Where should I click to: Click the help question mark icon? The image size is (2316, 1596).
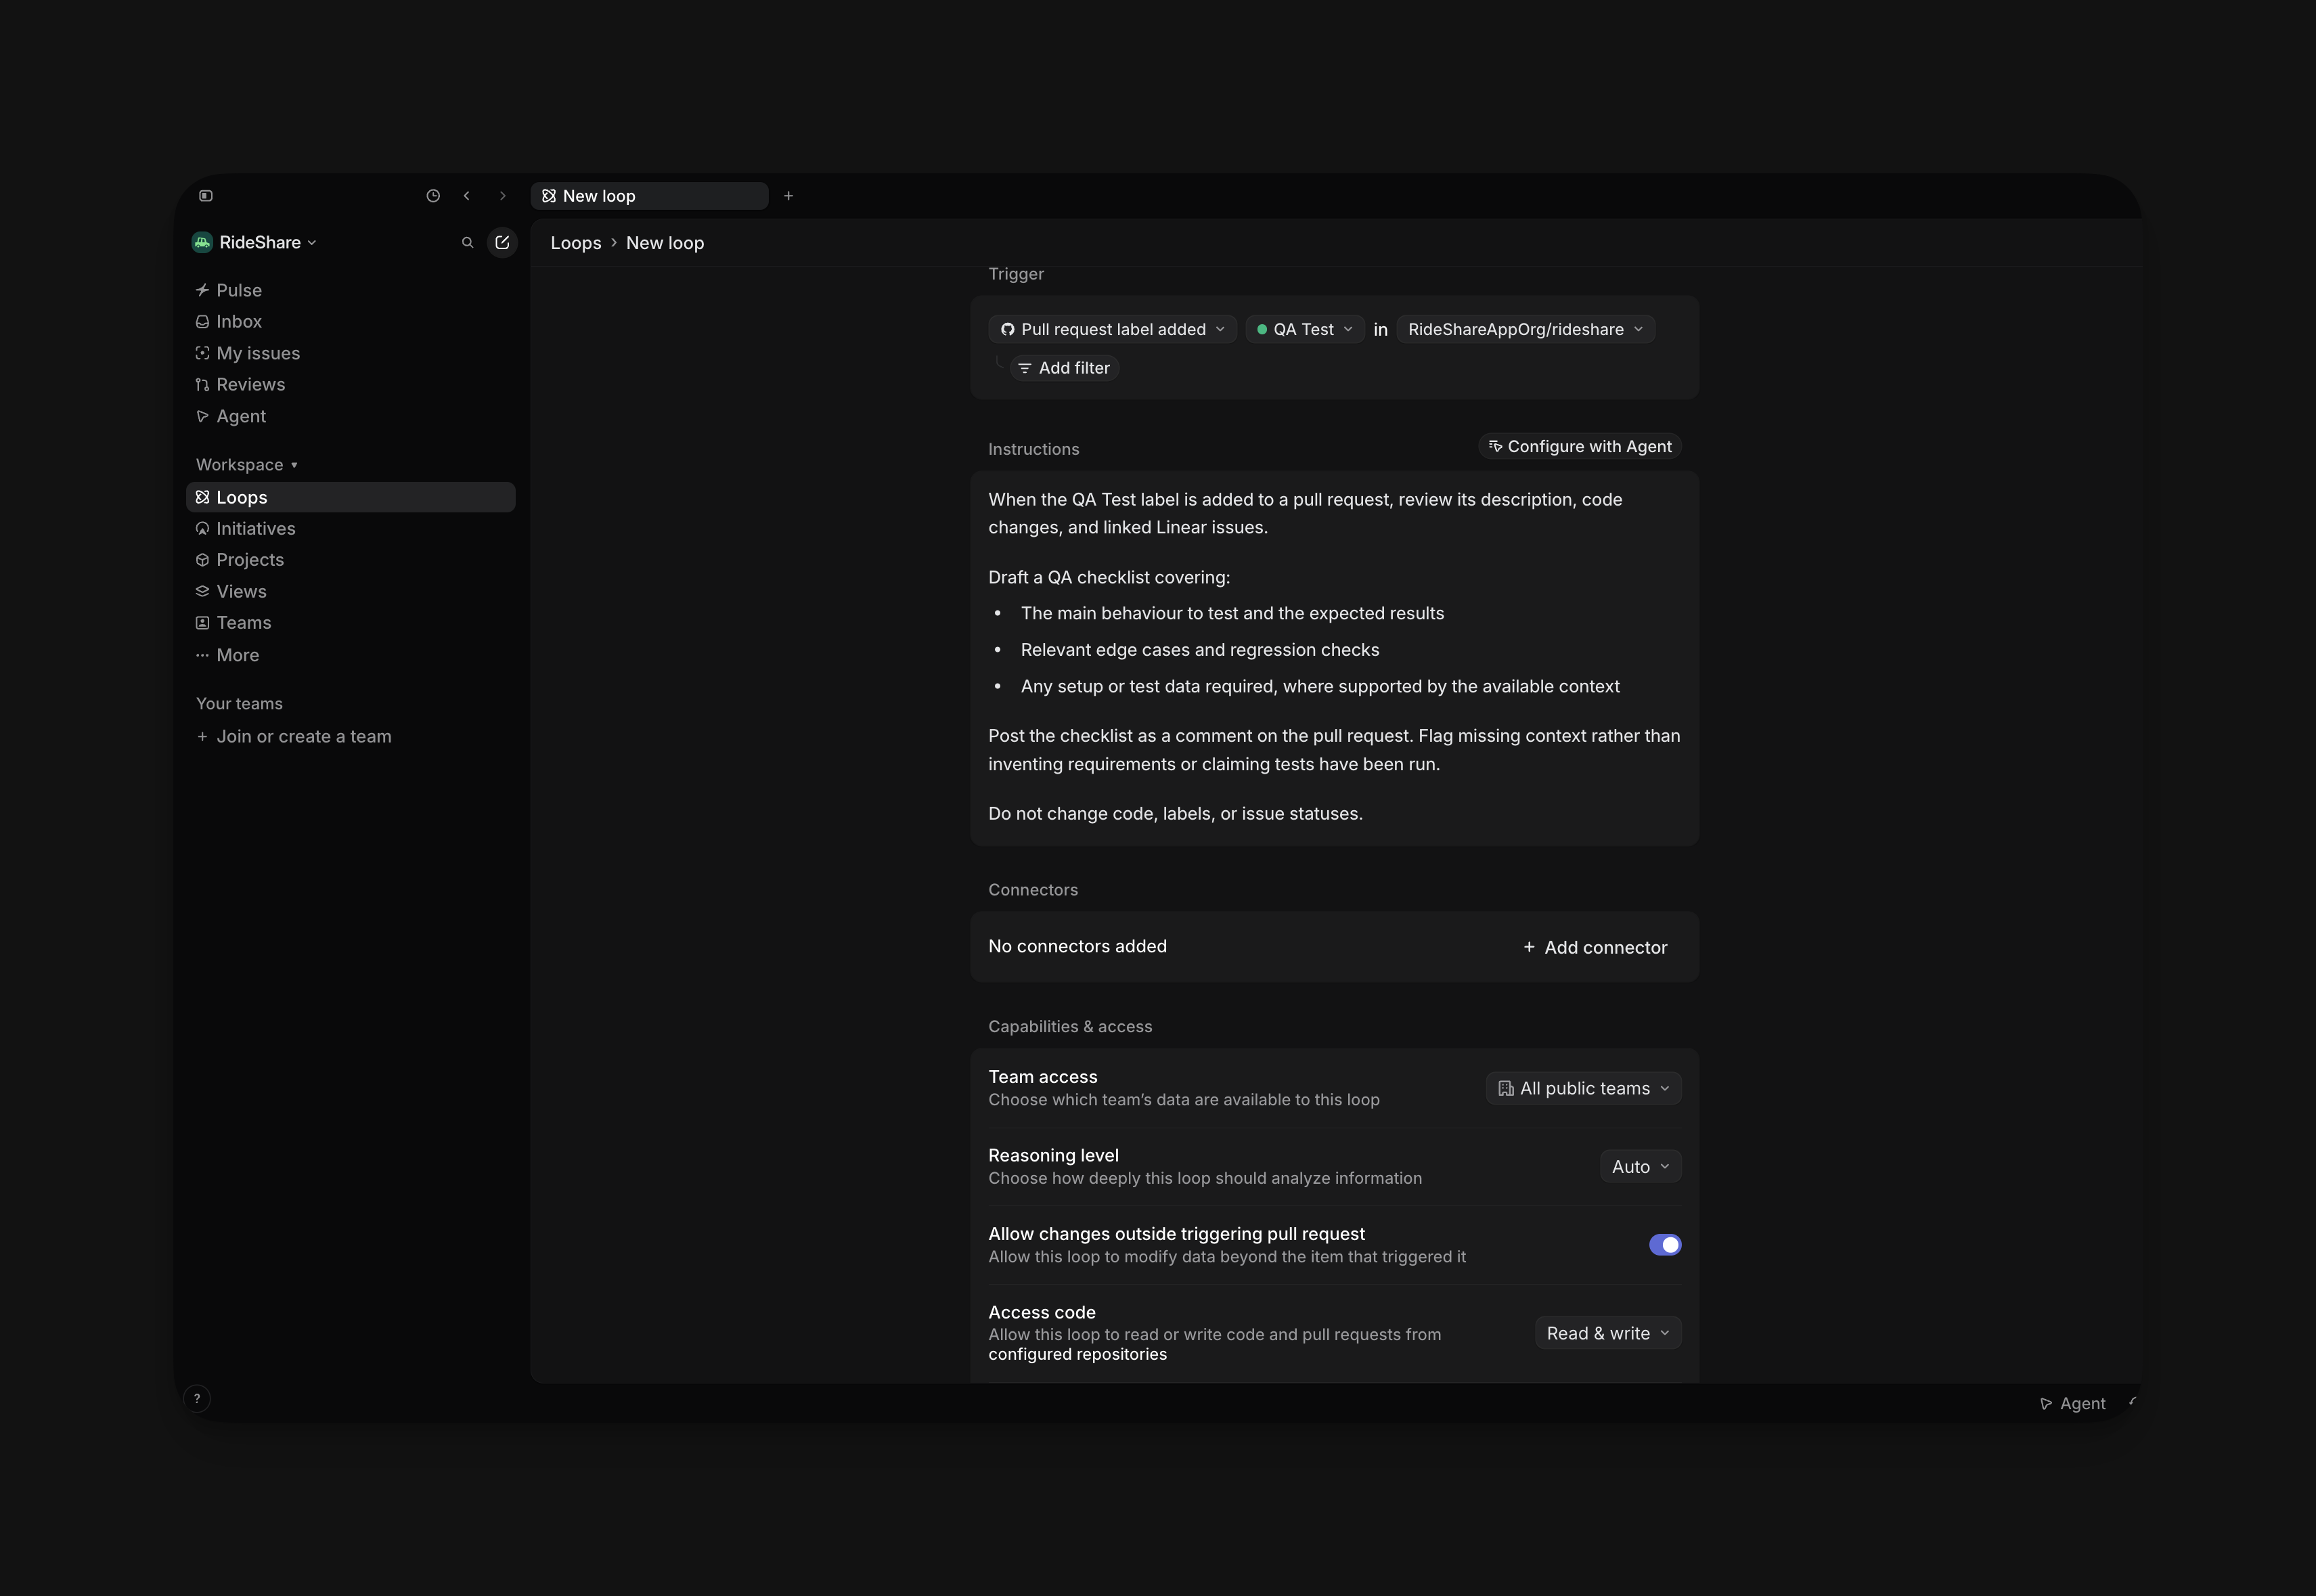pos(197,1399)
